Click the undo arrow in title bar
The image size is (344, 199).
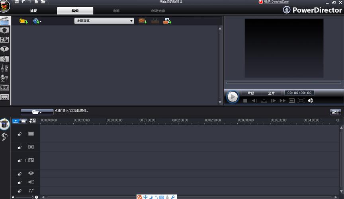pyautogui.click(x=23, y=2)
